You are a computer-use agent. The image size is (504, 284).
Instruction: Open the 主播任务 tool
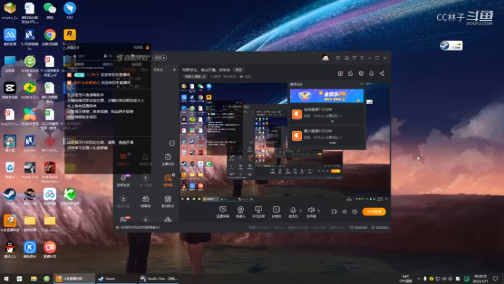tap(168, 160)
